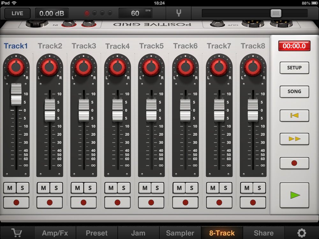Click the Track5 pan knob

coord(151,67)
